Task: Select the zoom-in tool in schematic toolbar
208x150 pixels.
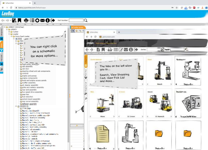Action: click(x=80, y=31)
